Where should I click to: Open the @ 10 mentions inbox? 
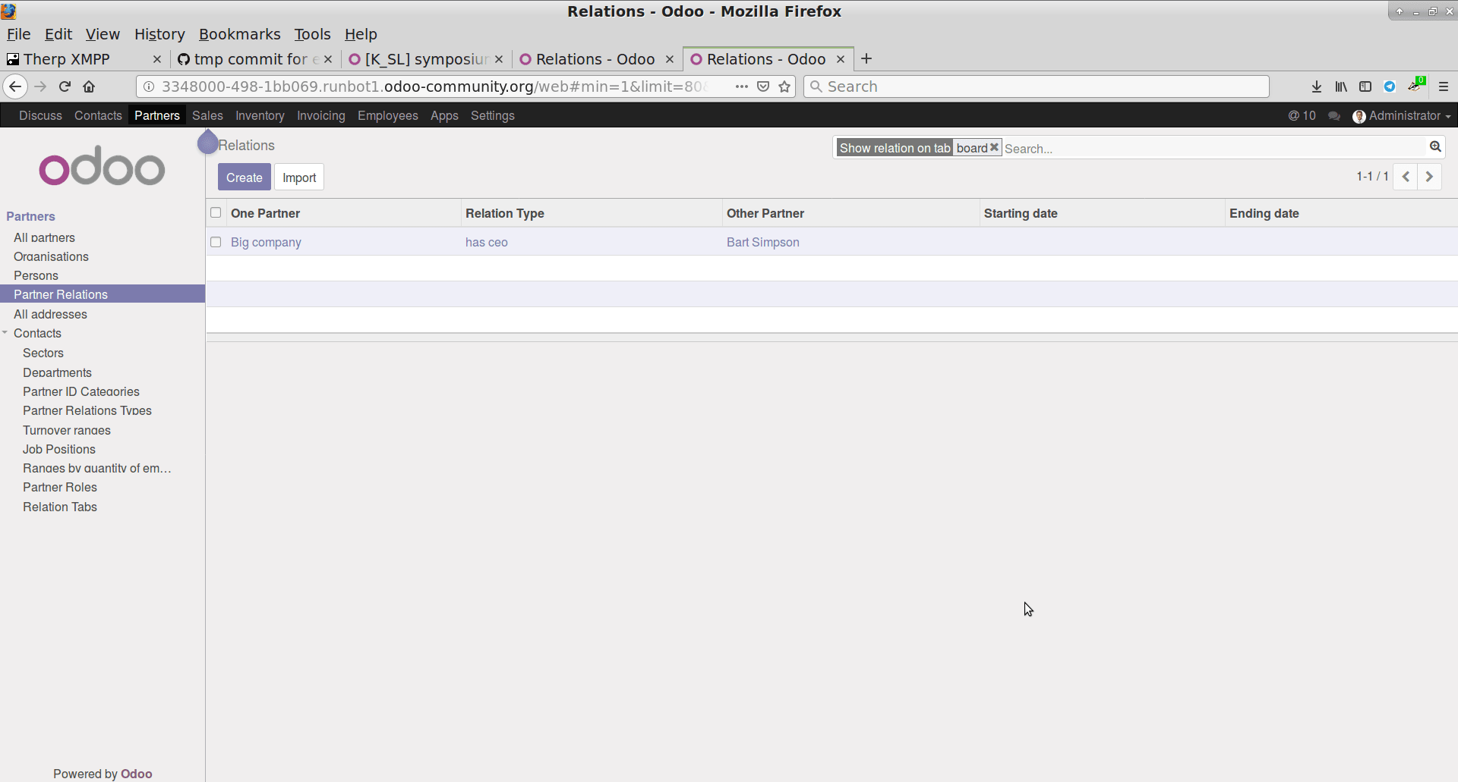pyautogui.click(x=1302, y=115)
